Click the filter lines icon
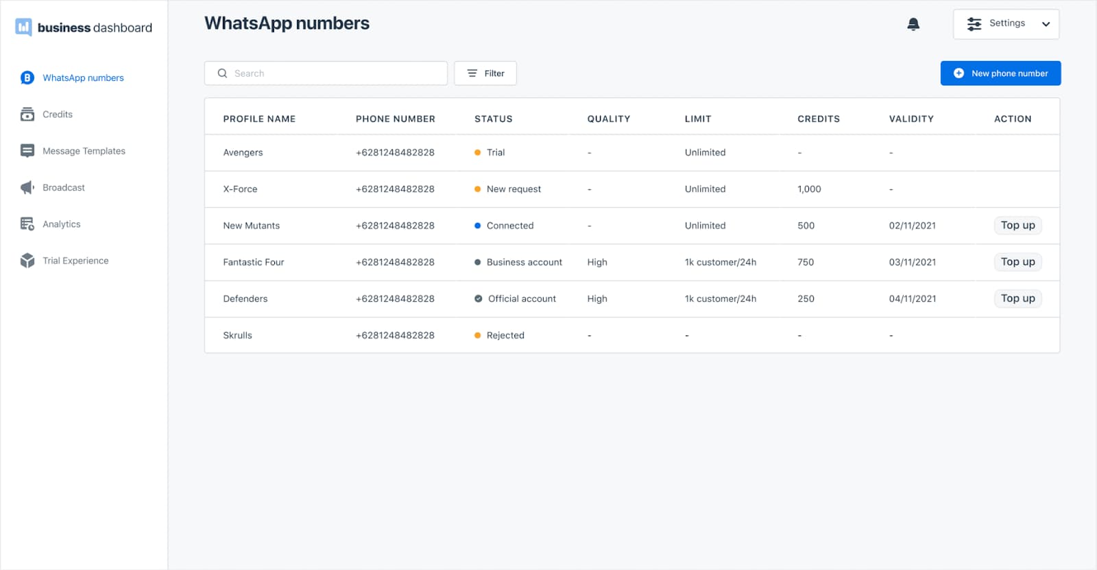 pos(472,73)
